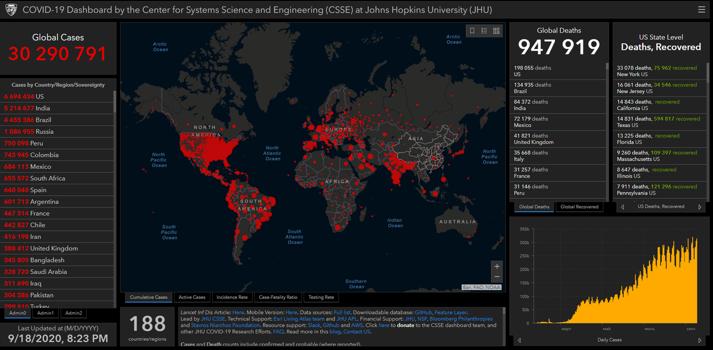Open the Contact US link
Image resolution: width=713 pixels, height=350 pixels.
click(x=357, y=332)
